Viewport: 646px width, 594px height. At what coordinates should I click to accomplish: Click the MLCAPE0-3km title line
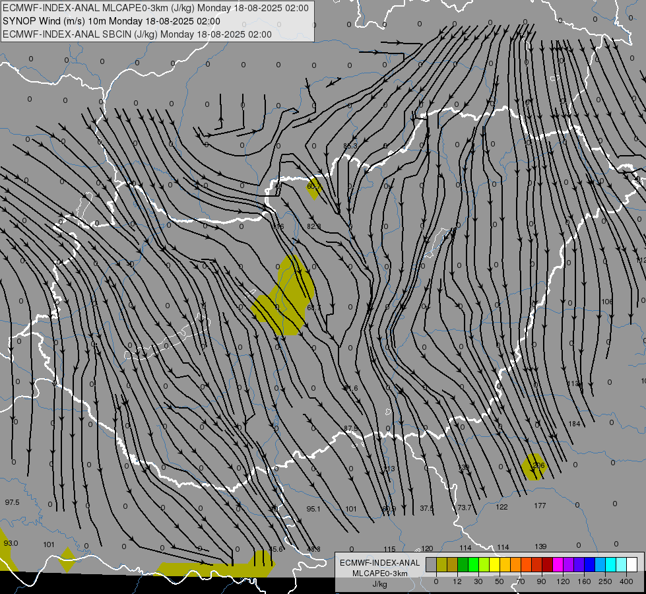(x=155, y=8)
